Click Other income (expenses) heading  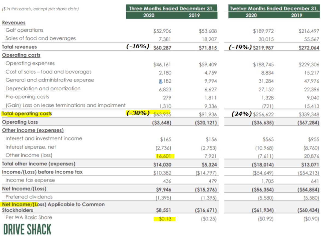tap(33, 130)
